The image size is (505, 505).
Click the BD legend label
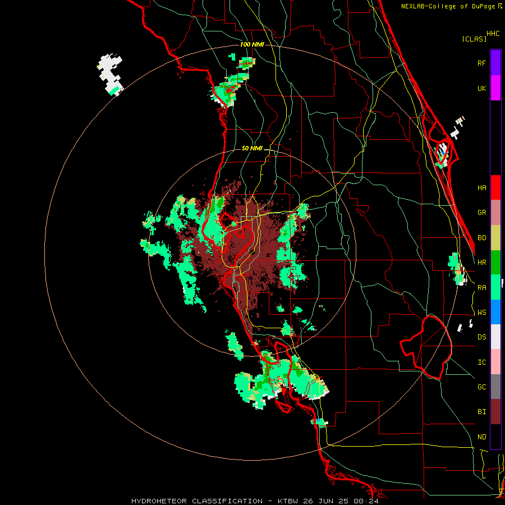click(481, 238)
